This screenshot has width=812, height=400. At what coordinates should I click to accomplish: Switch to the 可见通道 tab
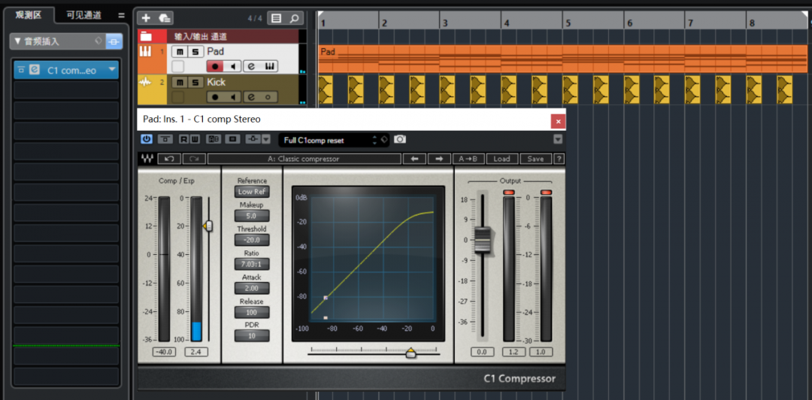pos(83,15)
